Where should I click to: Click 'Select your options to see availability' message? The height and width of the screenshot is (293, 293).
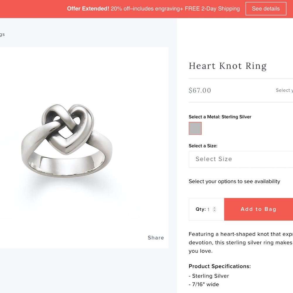pos(234,181)
